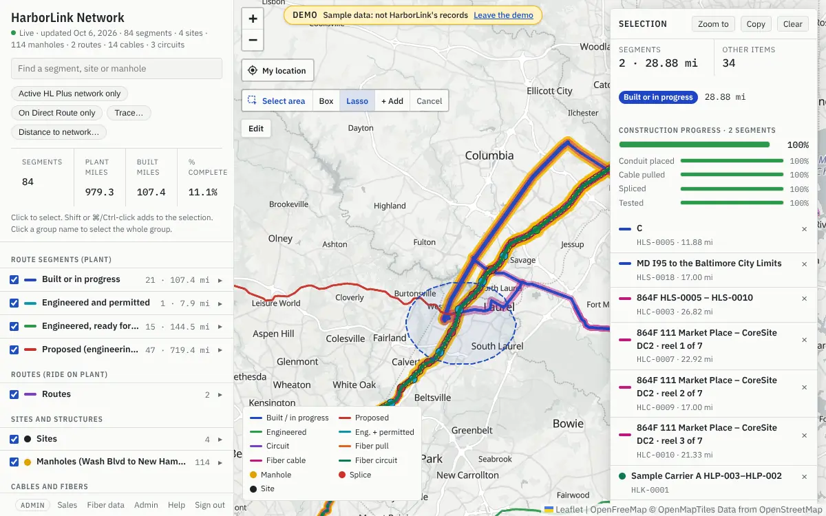Open Edit mode on the map

point(256,129)
